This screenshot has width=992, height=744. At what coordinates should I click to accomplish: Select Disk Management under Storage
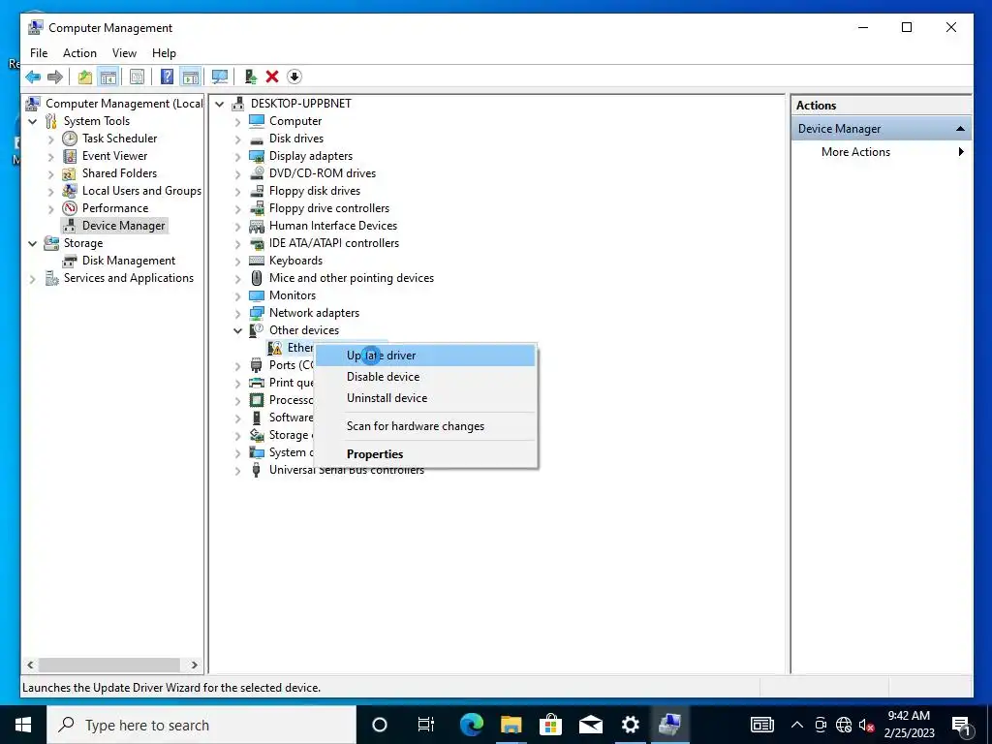point(129,261)
